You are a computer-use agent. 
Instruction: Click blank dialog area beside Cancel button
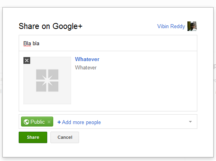(x=138, y=137)
